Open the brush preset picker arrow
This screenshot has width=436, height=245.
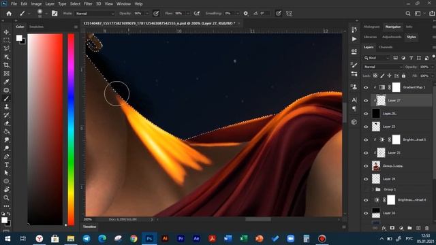pos(46,14)
